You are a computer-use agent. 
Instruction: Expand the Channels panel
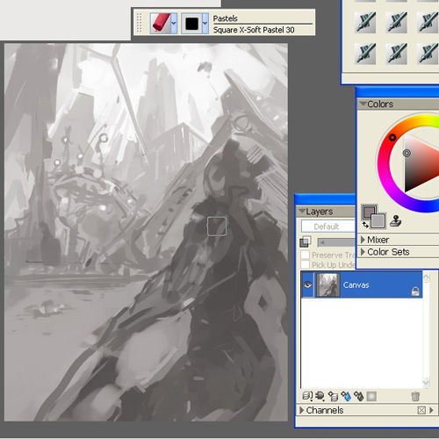(302, 410)
